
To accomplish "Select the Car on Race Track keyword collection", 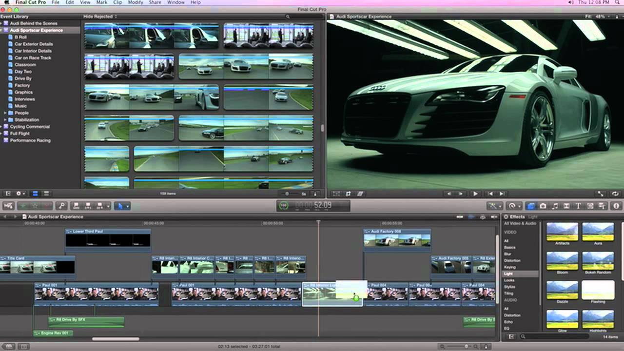I will [33, 58].
